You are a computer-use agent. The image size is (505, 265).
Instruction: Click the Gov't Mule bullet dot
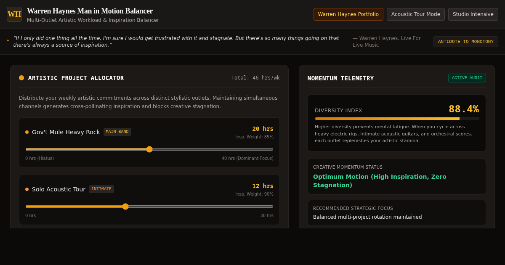[x=27, y=132]
